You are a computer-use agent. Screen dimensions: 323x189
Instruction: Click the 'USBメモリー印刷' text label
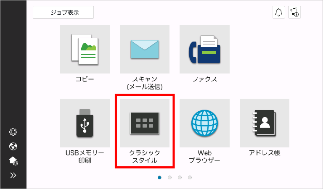(x=85, y=156)
